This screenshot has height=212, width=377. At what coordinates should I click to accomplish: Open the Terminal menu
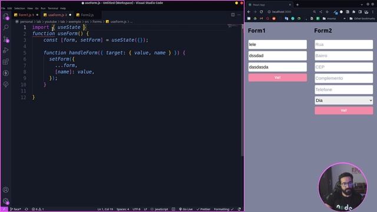pos(53,8)
